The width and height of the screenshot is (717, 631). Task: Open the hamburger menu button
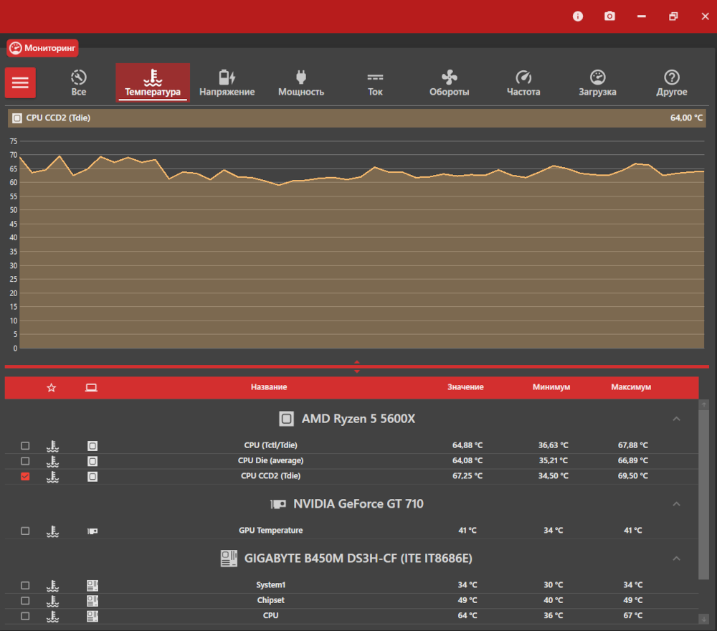20,82
